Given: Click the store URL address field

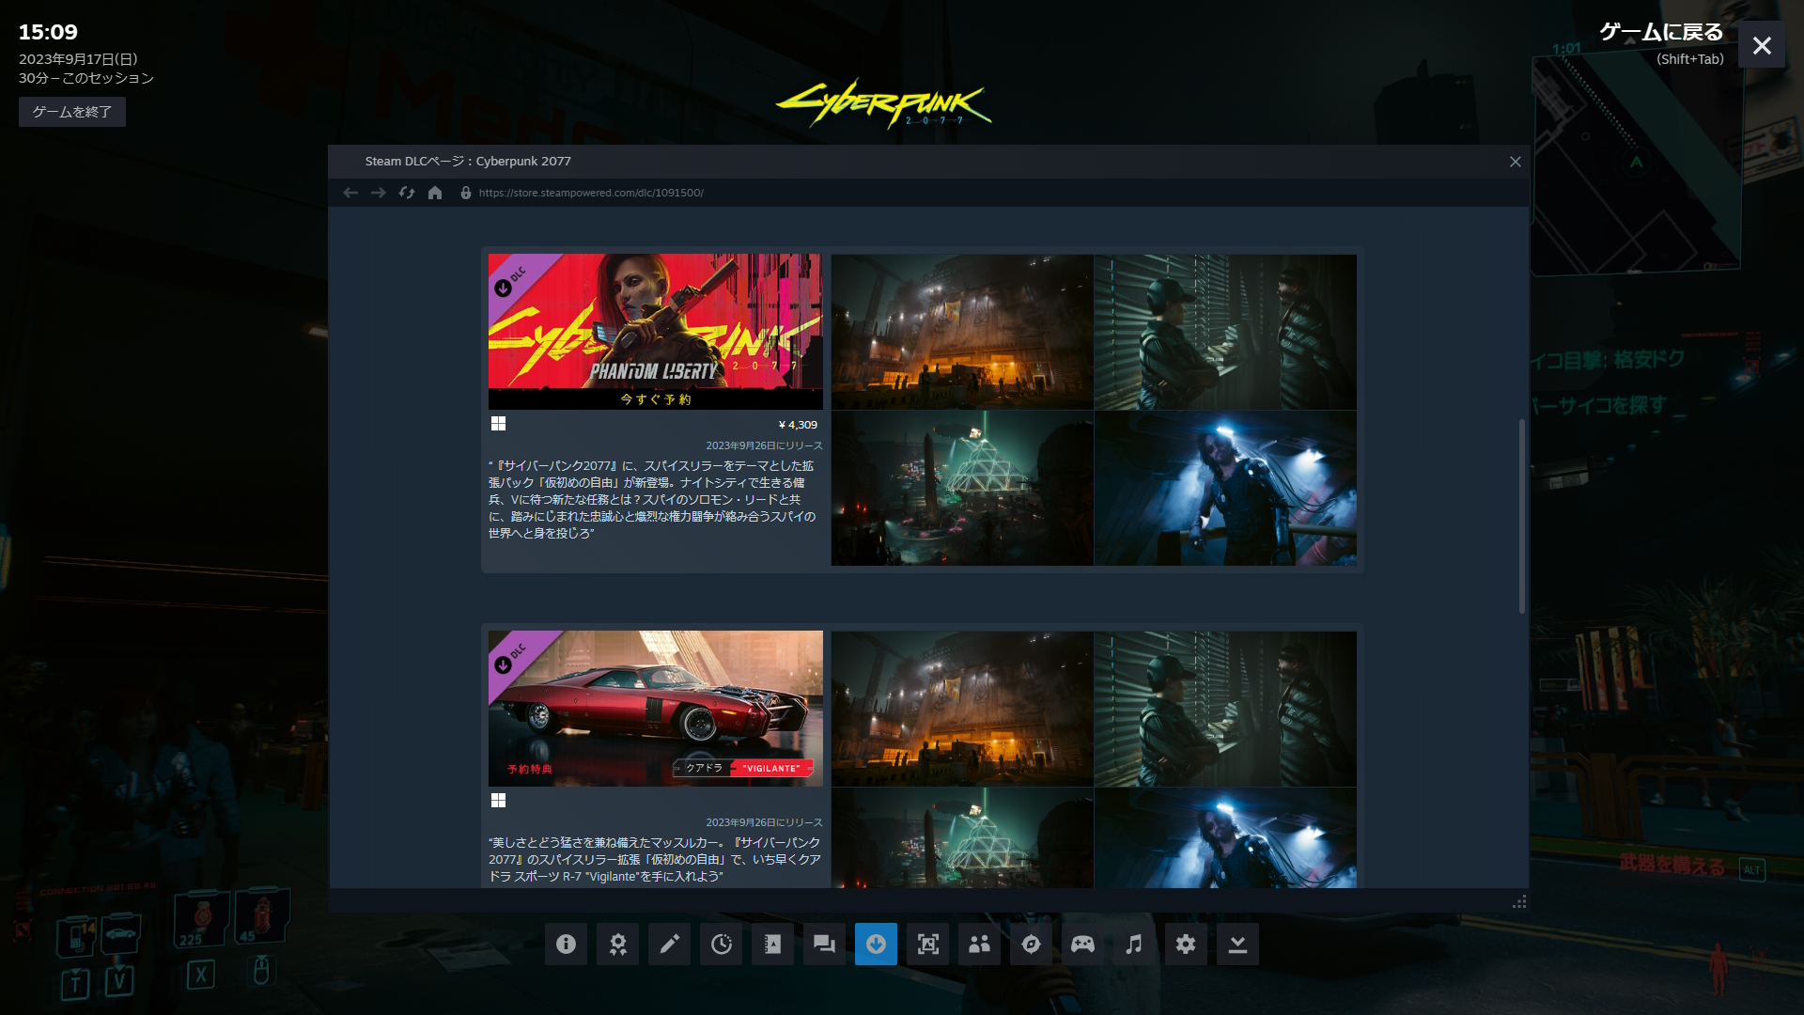Looking at the screenshot, I should [x=591, y=193].
